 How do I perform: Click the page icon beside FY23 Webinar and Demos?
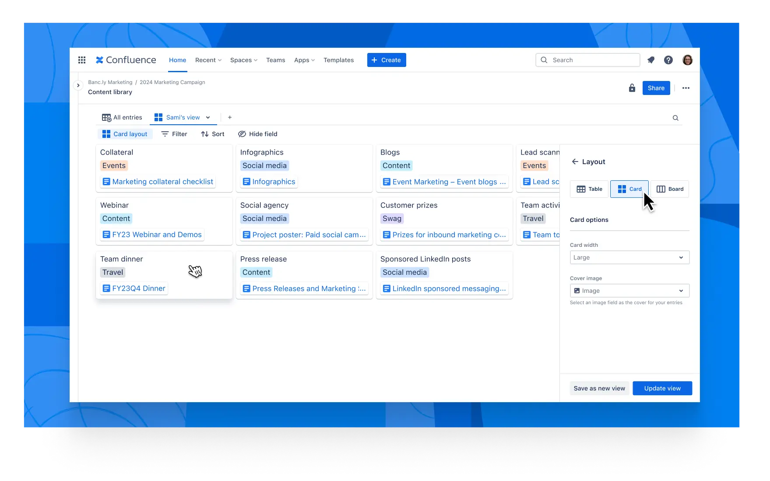(x=106, y=235)
